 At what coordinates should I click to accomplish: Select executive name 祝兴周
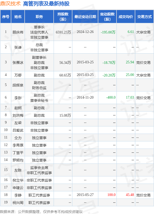click(x=18, y=203)
